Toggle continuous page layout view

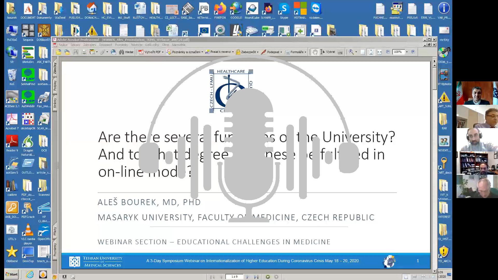coord(414,277)
